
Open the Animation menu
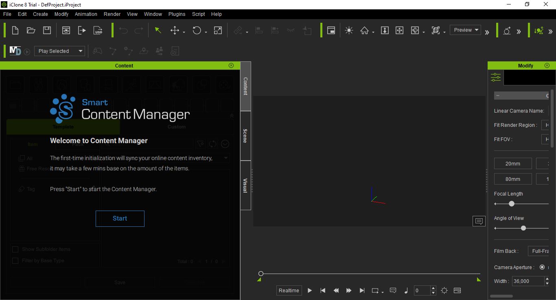pyautogui.click(x=86, y=14)
